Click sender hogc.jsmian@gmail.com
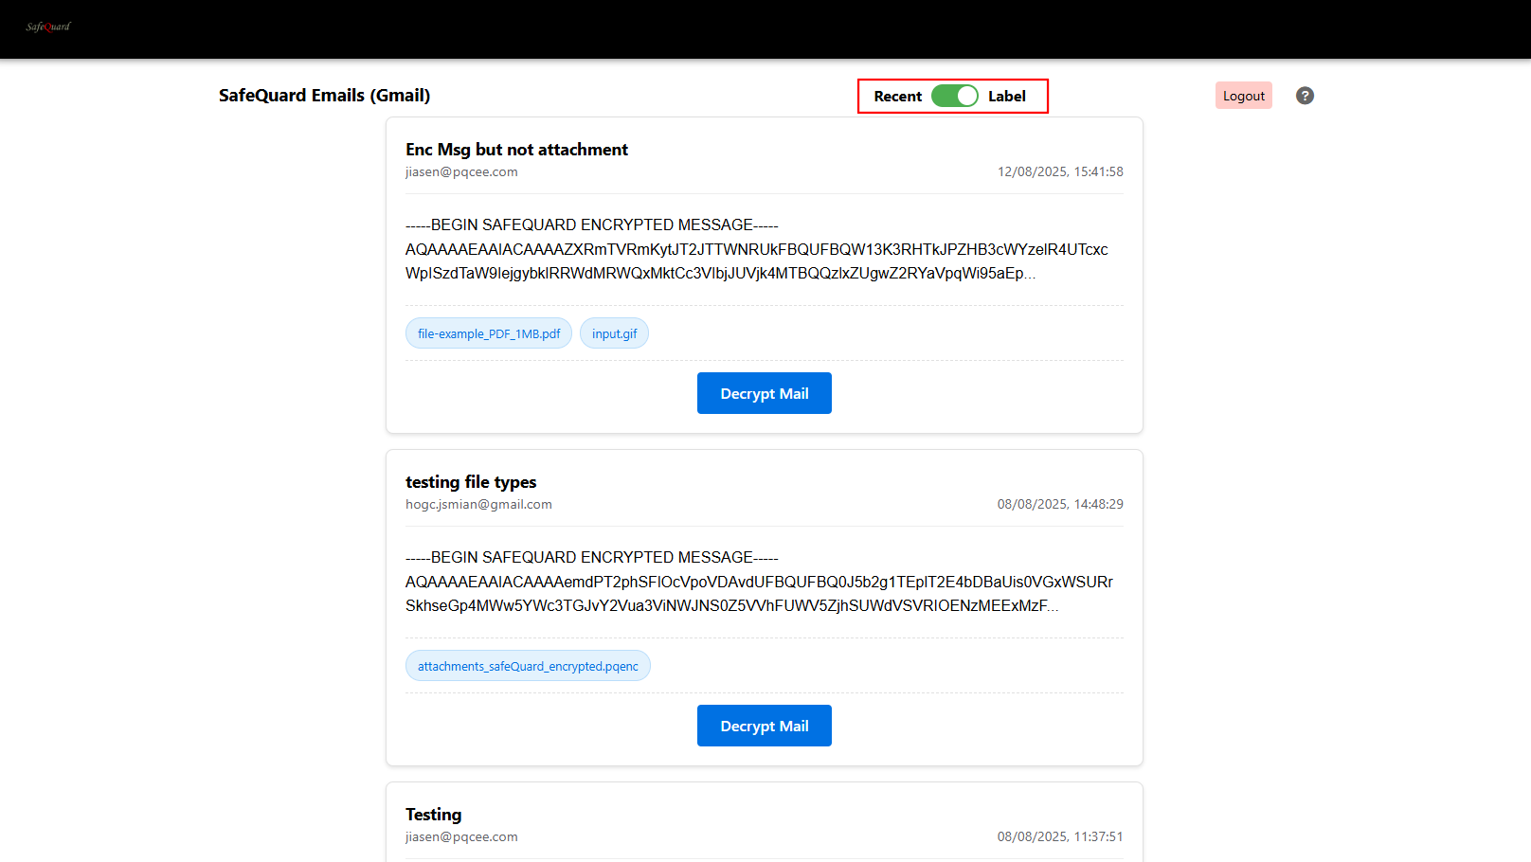 pyautogui.click(x=478, y=505)
